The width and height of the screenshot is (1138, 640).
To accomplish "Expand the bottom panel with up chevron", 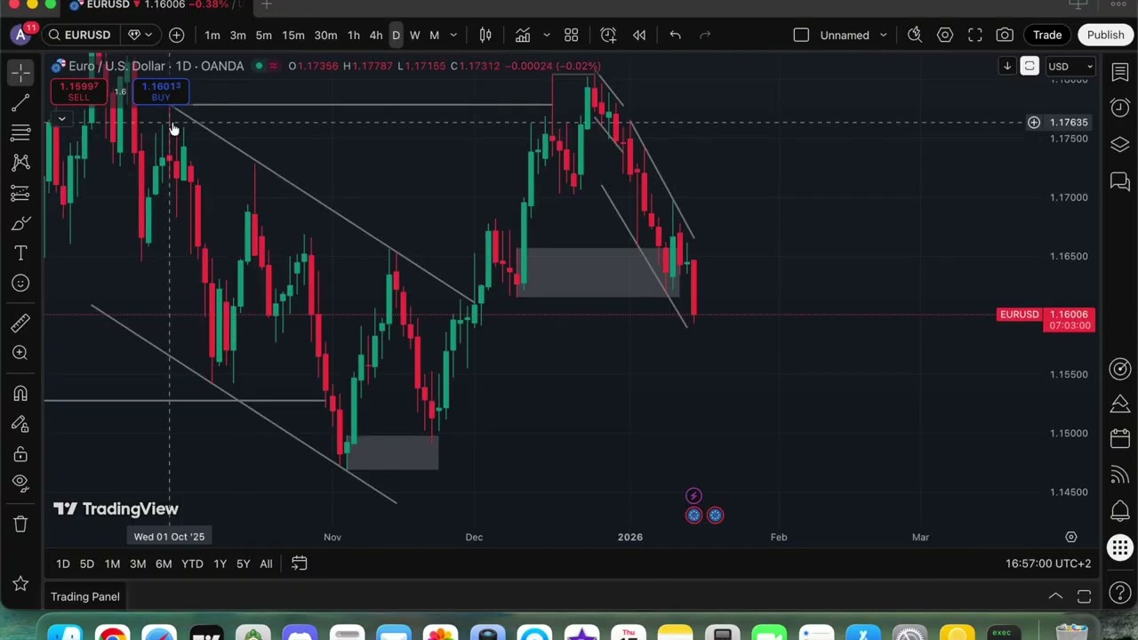I will (x=1055, y=596).
